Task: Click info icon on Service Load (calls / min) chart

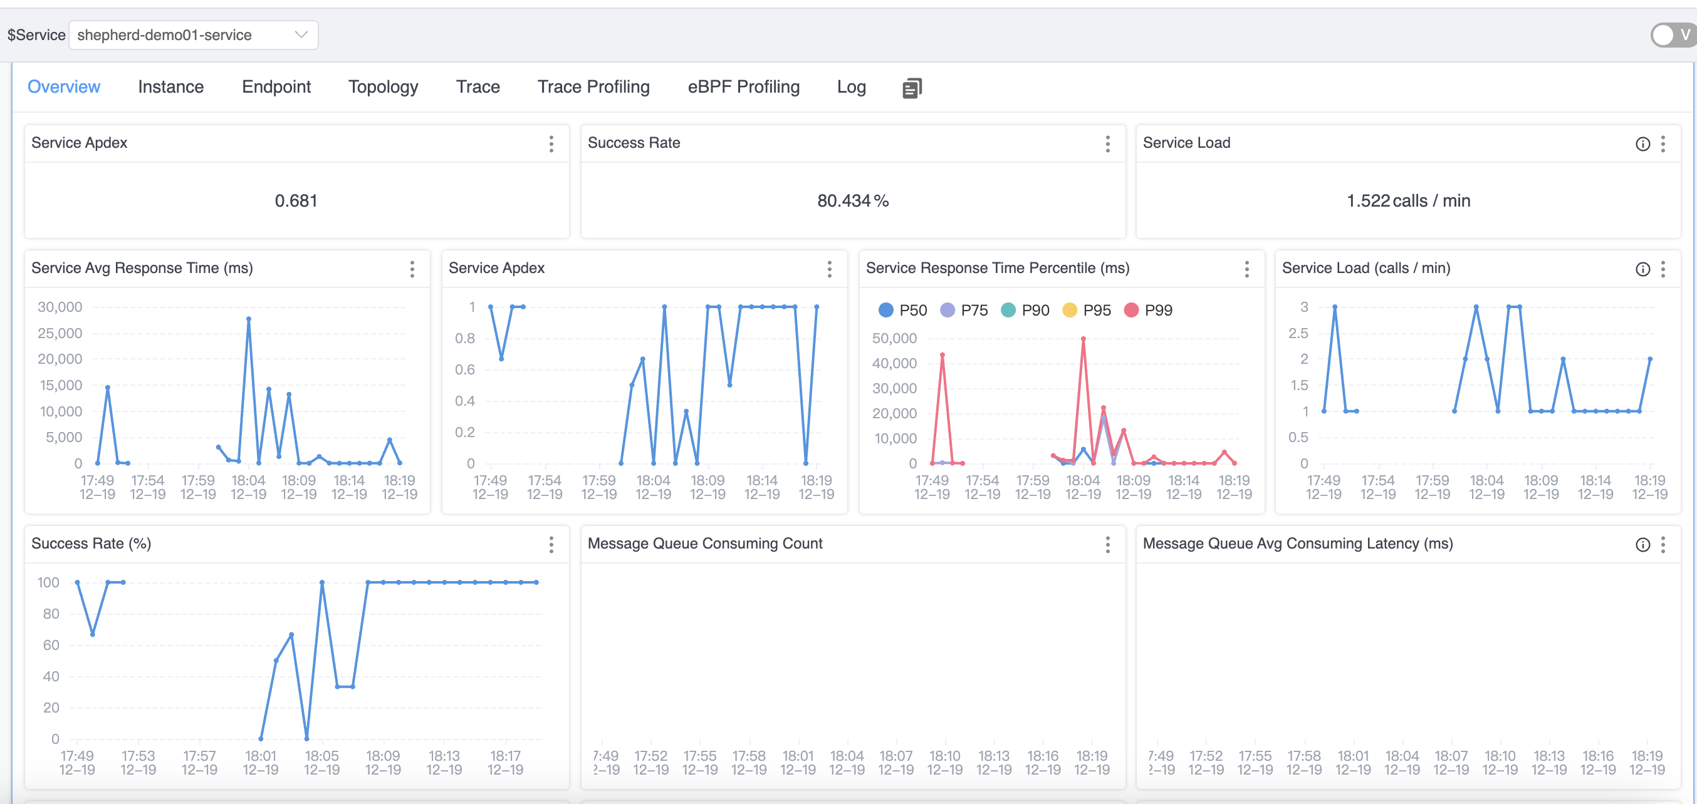Action: 1642,269
